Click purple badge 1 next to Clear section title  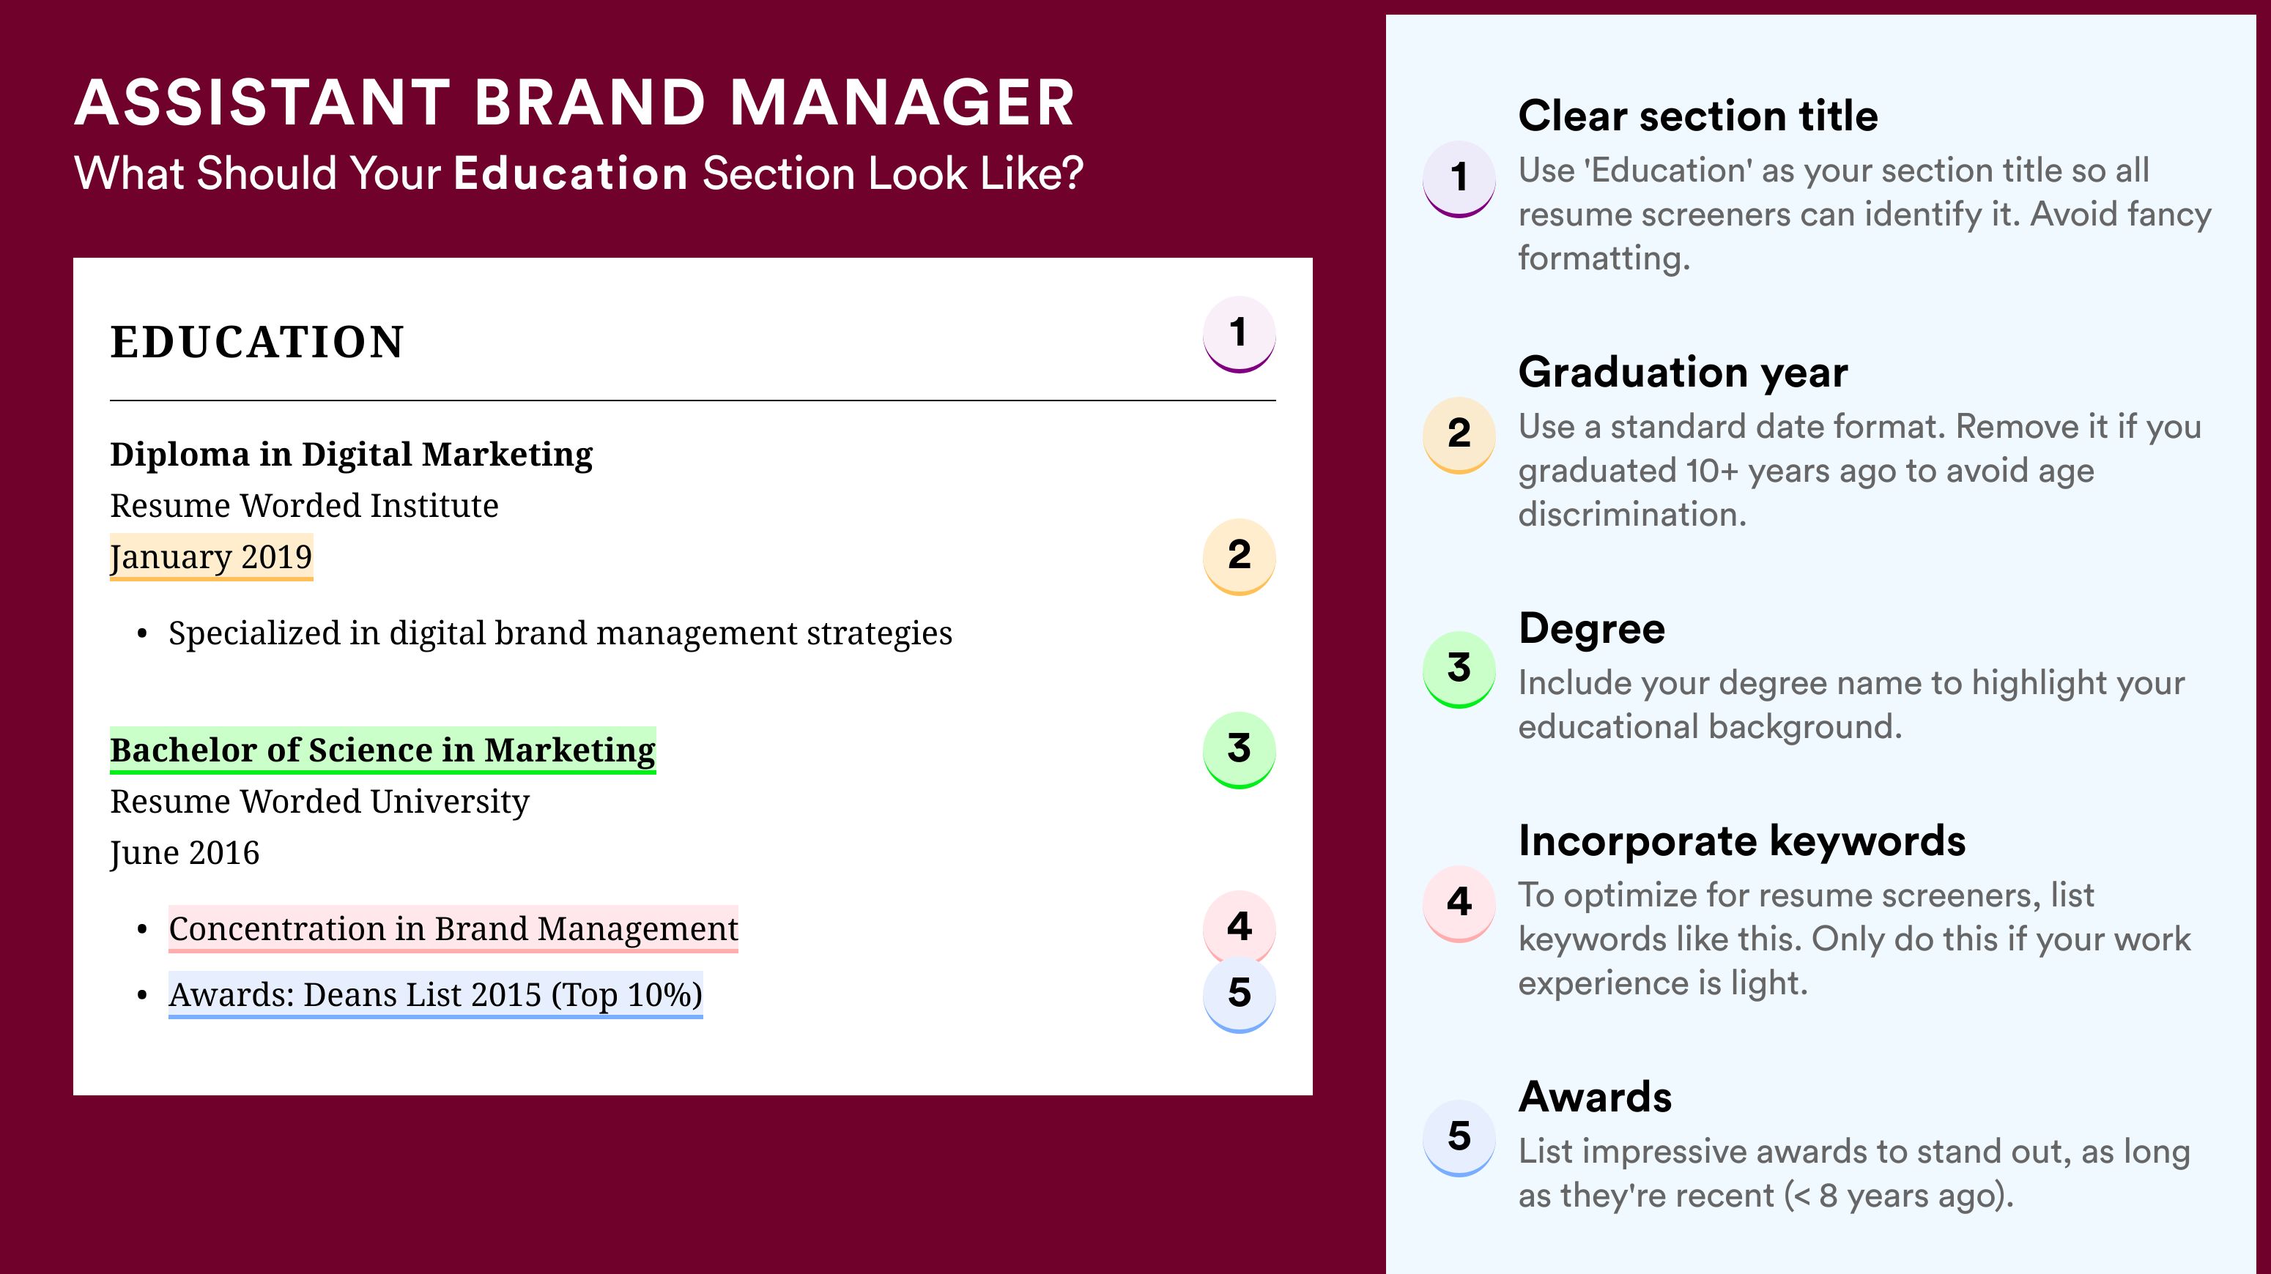(x=1459, y=178)
